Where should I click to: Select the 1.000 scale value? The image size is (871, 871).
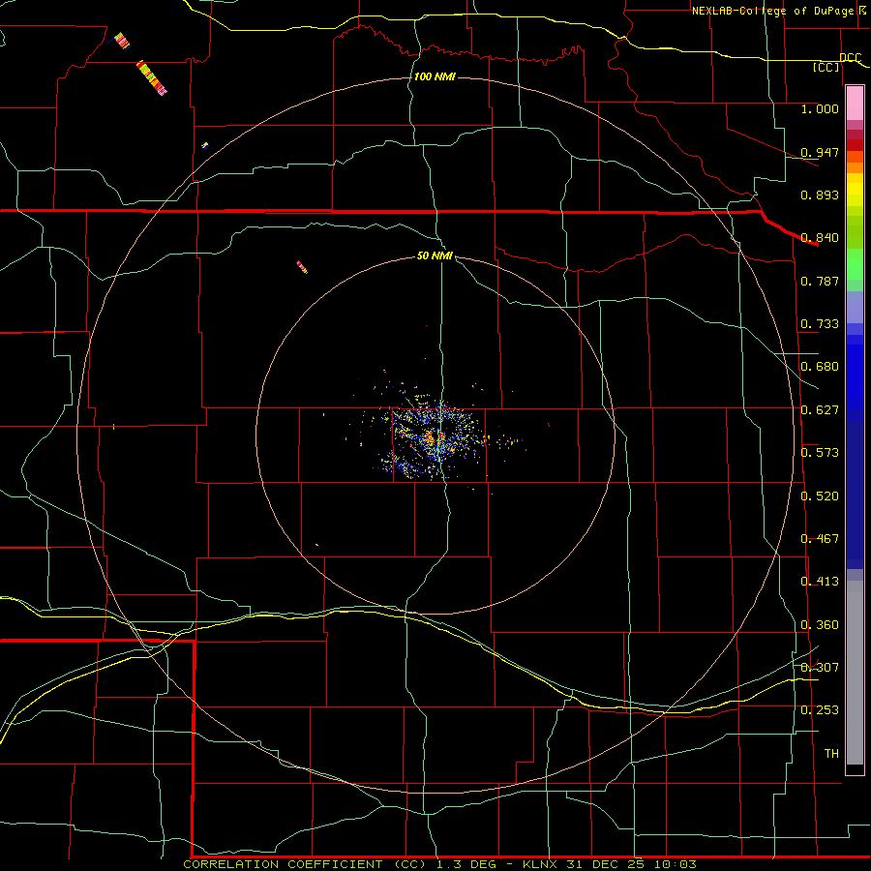tap(820, 108)
